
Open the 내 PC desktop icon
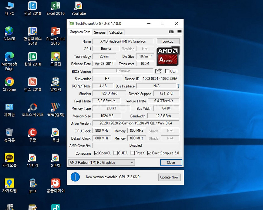(x=9, y=8)
